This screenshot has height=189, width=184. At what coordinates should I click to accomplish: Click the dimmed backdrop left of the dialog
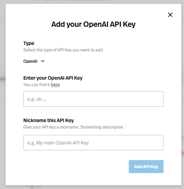(3, 94)
